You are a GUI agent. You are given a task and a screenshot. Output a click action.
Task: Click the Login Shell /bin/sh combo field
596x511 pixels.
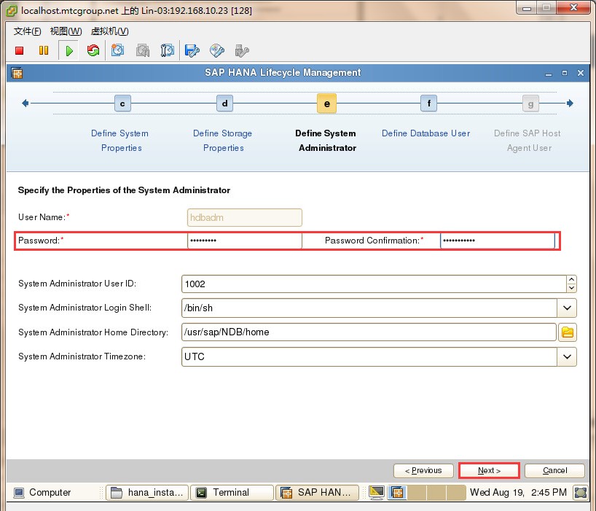point(369,308)
